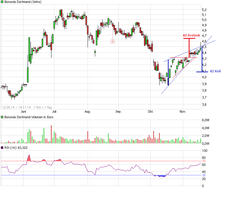
Task: Click the 4,7 price axis label
Action: coord(204,36)
